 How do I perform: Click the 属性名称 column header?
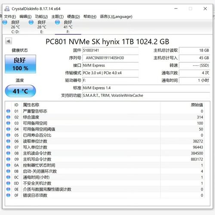click(31, 105)
